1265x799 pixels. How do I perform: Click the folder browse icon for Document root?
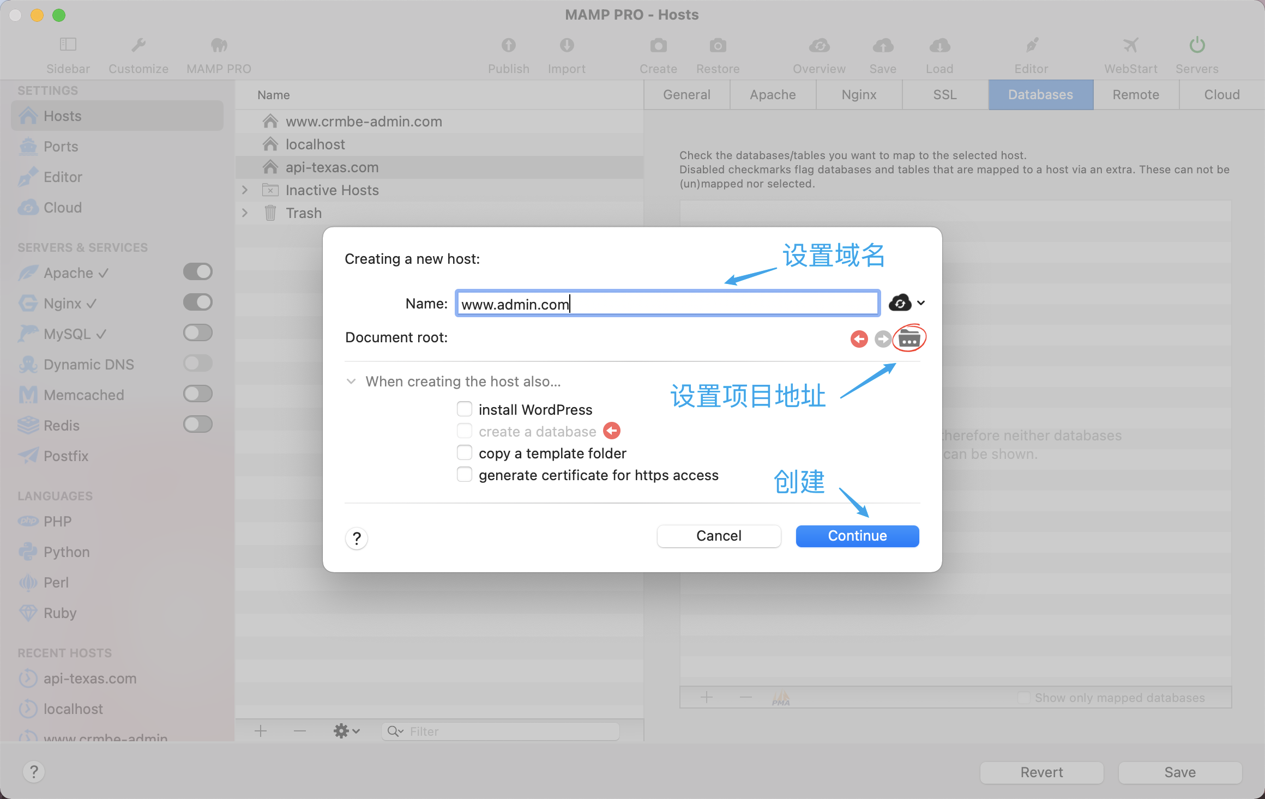point(909,338)
